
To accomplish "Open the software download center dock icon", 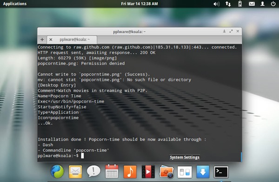I will (203, 172).
